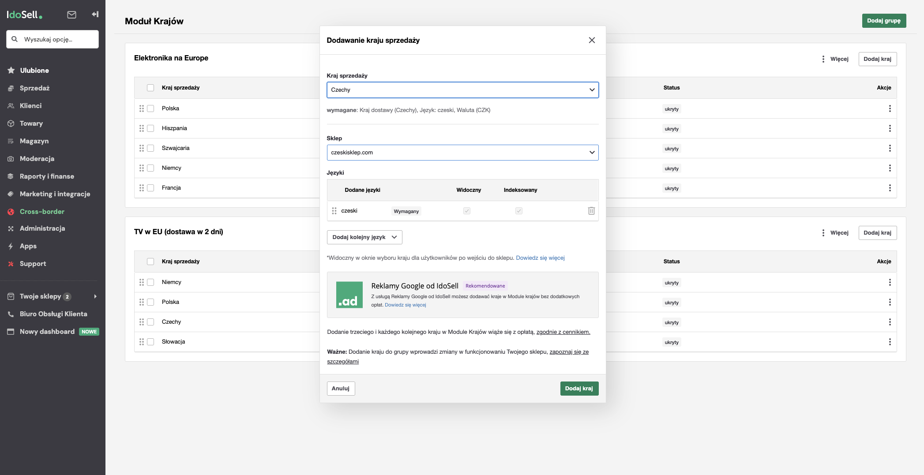Open the Kraj sprzedaży Czechy dropdown
Image resolution: width=924 pixels, height=475 pixels.
[x=462, y=90]
